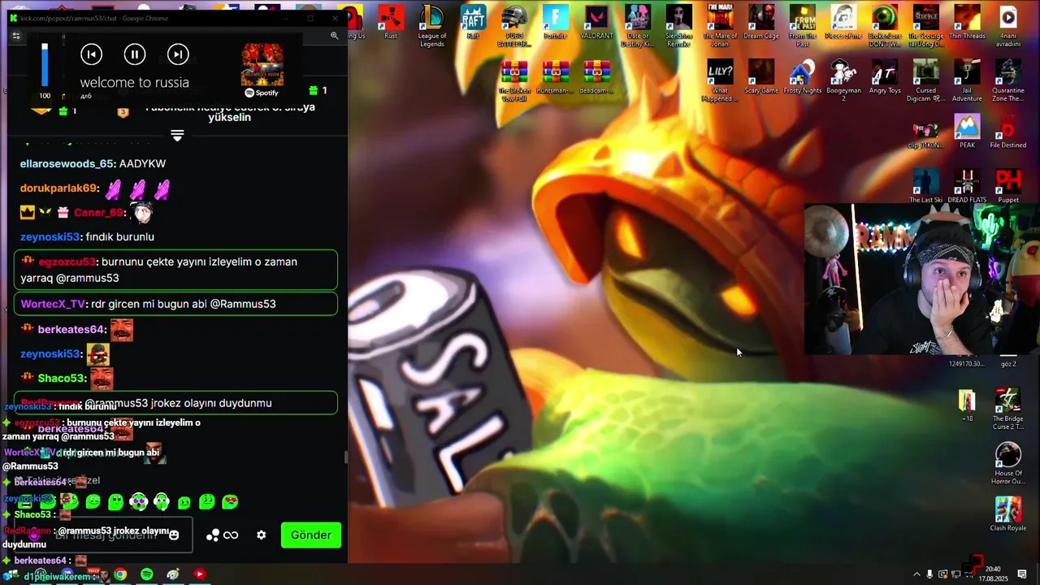
Task: Open Slendrina Remake desktop shortcut
Action: point(678,26)
